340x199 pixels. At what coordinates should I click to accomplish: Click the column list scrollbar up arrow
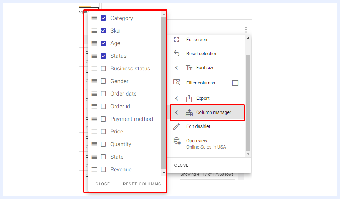coord(163,14)
